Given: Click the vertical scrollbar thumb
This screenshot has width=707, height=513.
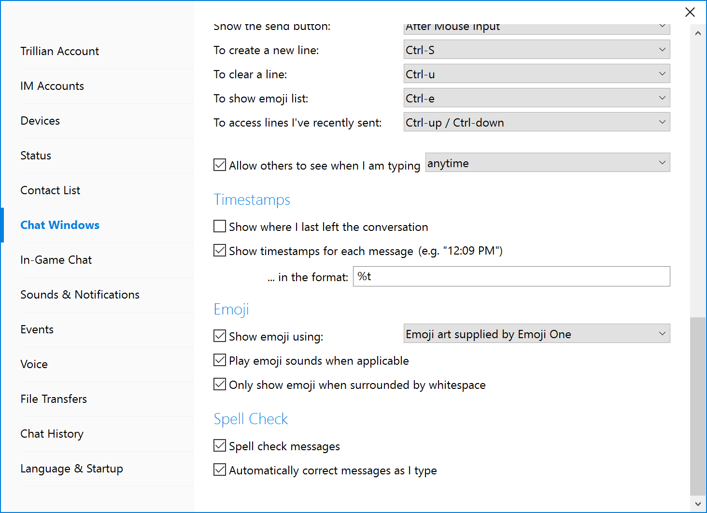Looking at the screenshot, I should point(698,406).
